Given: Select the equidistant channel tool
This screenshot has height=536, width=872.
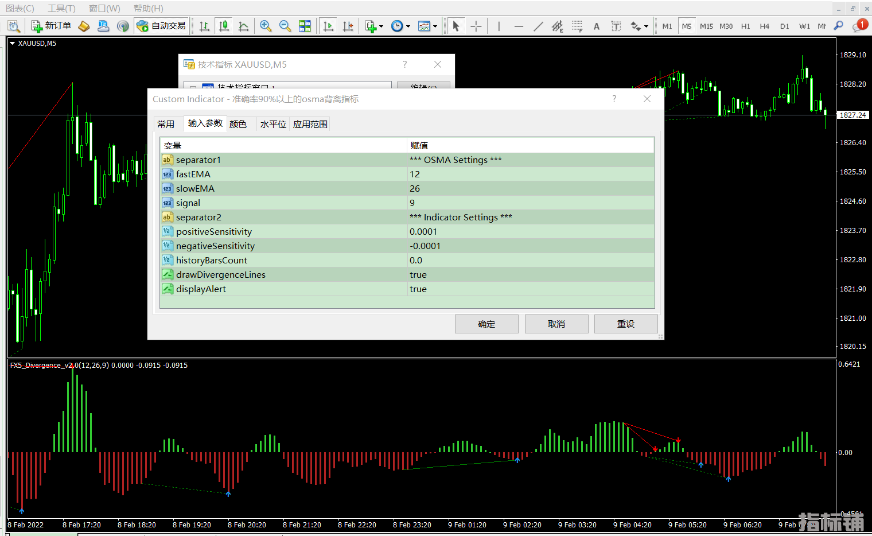Looking at the screenshot, I should 558,26.
